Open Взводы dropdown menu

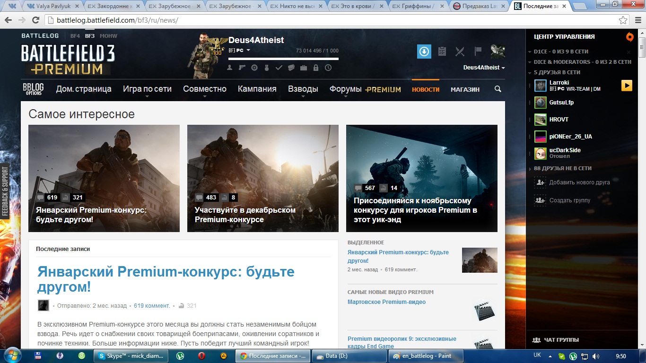click(303, 89)
